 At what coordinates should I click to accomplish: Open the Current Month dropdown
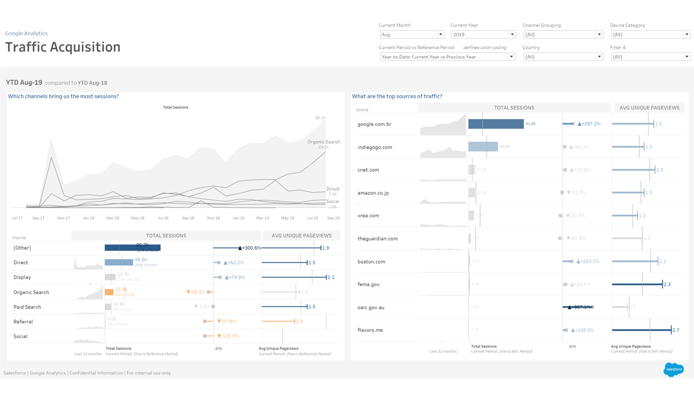(x=412, y=35)
